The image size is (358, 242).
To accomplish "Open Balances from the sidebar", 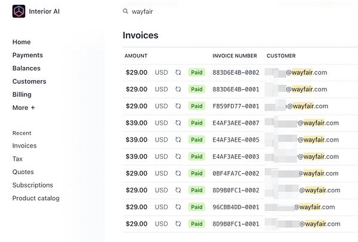I will coord(26,68).
